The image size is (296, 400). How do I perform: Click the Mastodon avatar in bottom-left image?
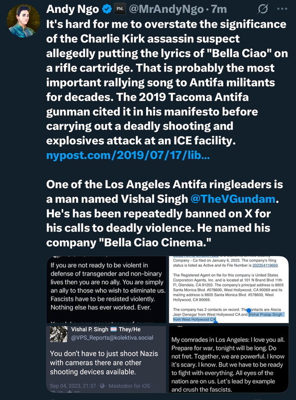click(58, 335)
